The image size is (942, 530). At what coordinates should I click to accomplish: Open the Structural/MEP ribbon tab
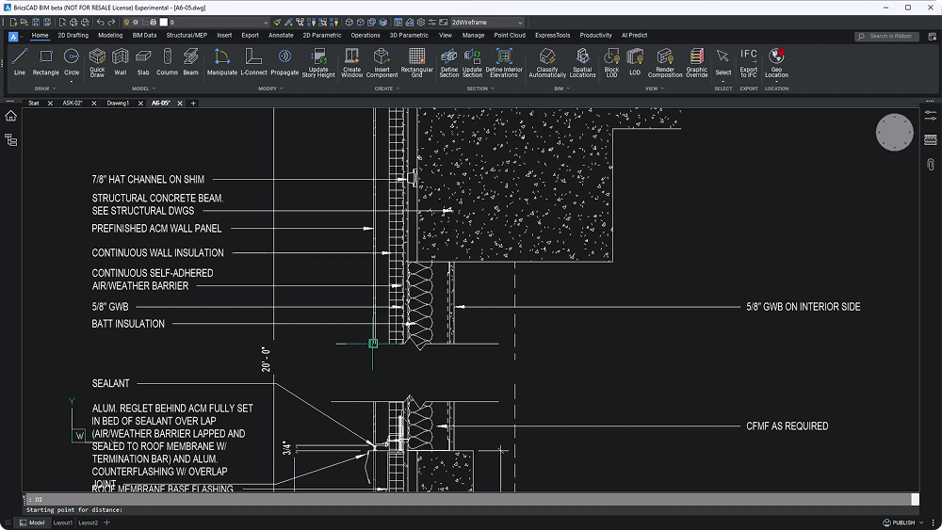(x=187, y=36)
